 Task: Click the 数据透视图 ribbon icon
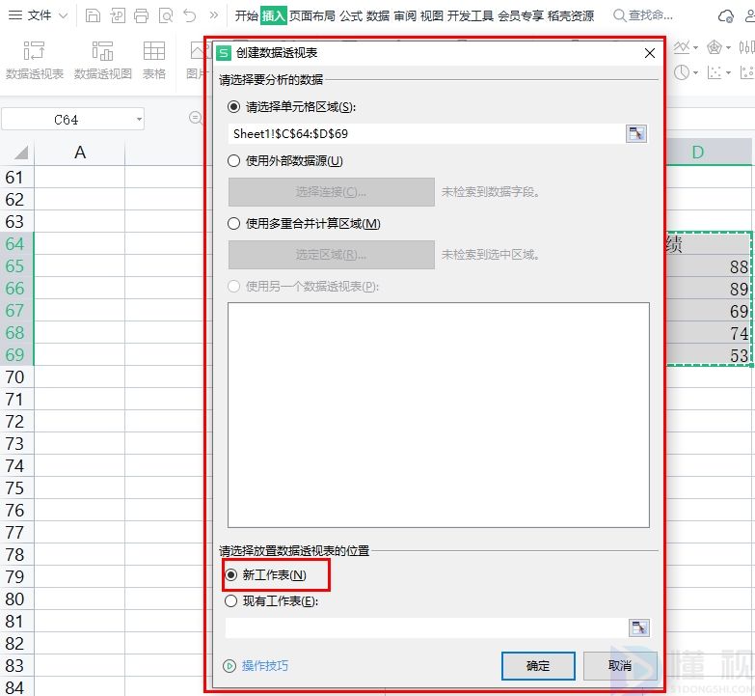102,60
